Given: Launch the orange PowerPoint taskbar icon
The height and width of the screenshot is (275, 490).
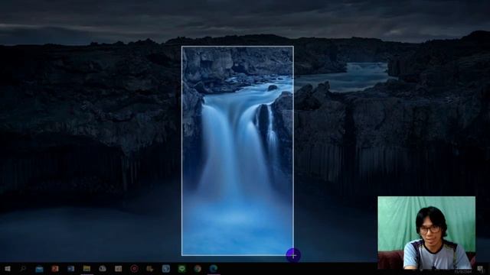Looking at the screenshot, I should point(55,268).
